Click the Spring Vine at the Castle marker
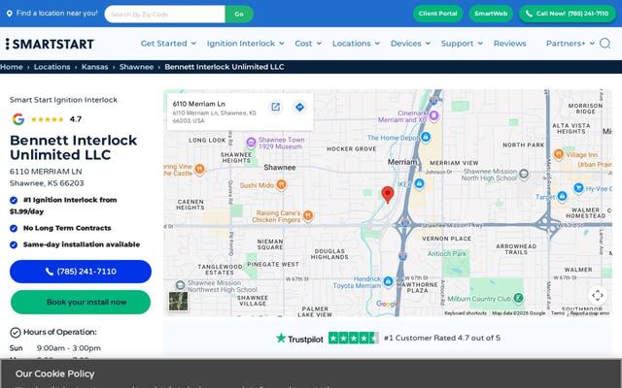 pyautogui.click(x=199, y=169)
